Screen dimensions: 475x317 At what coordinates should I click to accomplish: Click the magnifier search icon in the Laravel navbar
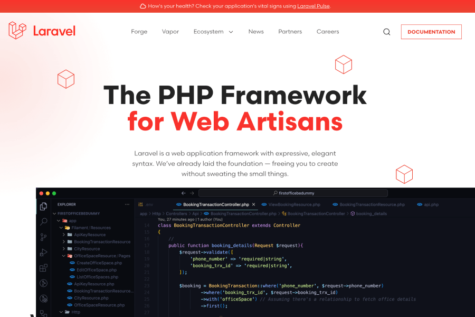(x=386, y=32)
